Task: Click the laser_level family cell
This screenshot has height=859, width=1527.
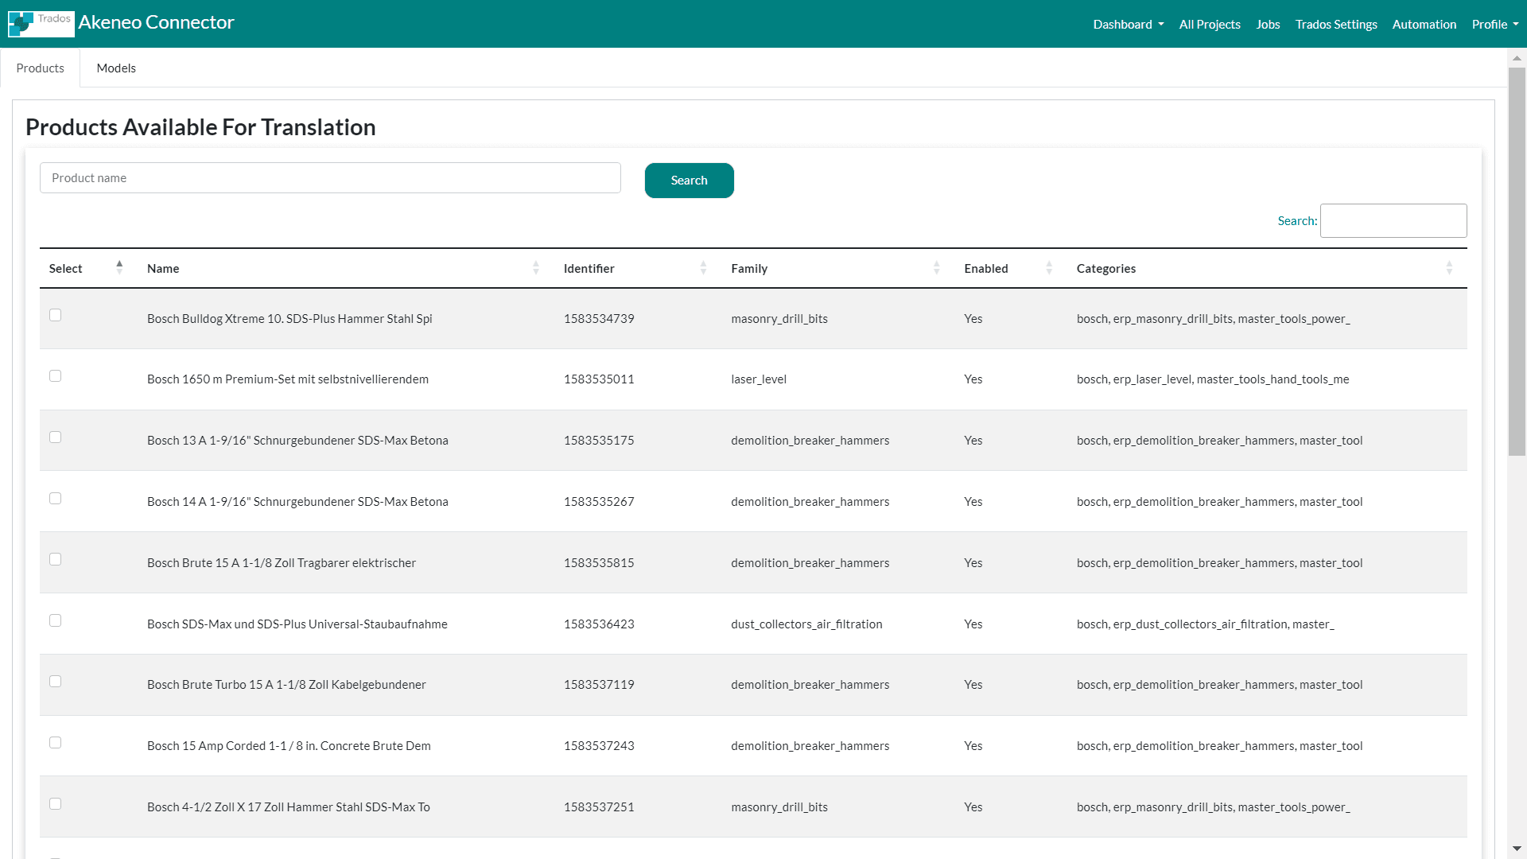Action: pyautogui.click(x=759, y=379)
